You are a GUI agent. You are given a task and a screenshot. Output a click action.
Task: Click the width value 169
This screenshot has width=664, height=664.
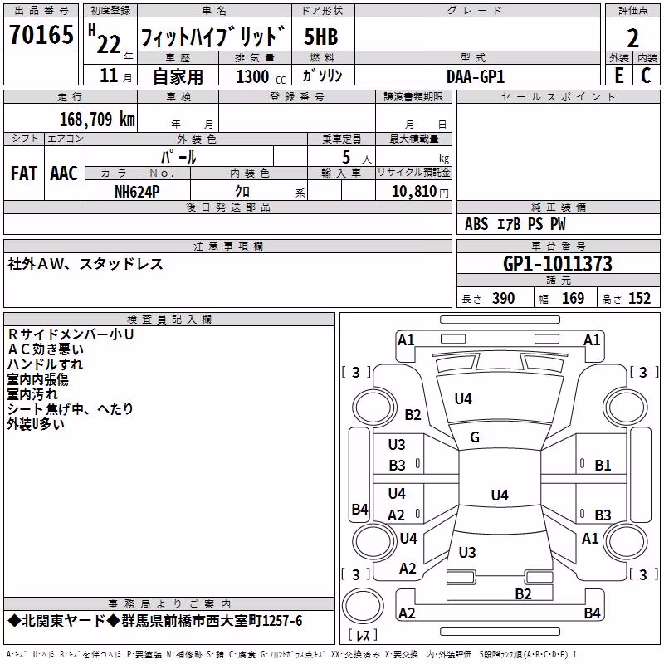(573, 299)
